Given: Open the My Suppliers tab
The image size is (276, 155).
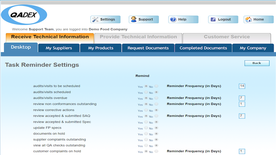Looking at the screenshot, I should click(59, 48).
